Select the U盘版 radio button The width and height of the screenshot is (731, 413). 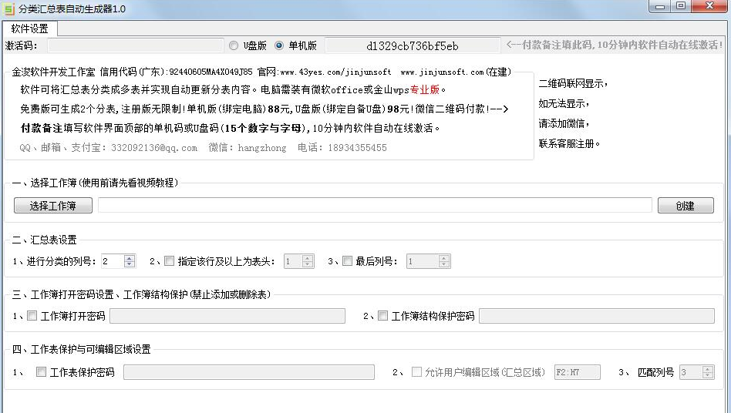[x=234, y=45]
